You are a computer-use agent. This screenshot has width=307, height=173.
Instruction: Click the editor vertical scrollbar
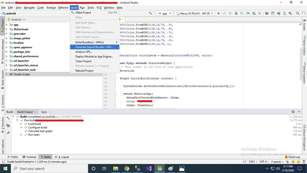(x=300, y=65)
